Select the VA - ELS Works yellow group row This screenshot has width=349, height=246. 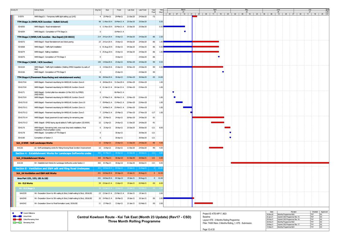tap(25, 183)
